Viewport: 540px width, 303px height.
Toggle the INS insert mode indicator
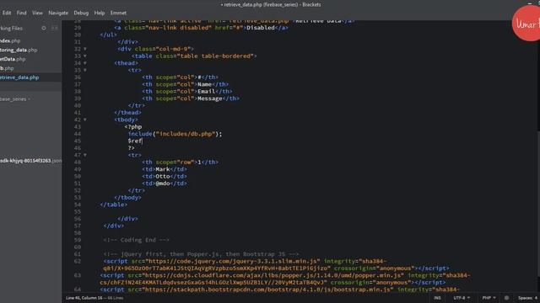[x=437, y=298]
